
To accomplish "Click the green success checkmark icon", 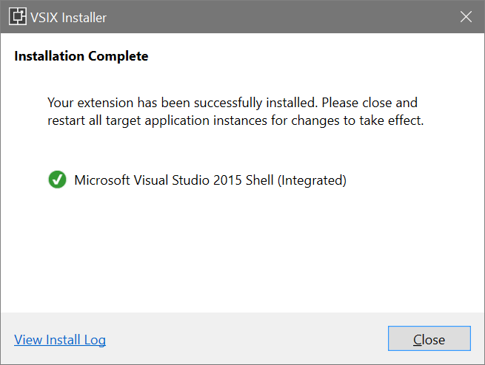I will click(x=57, y=180).
